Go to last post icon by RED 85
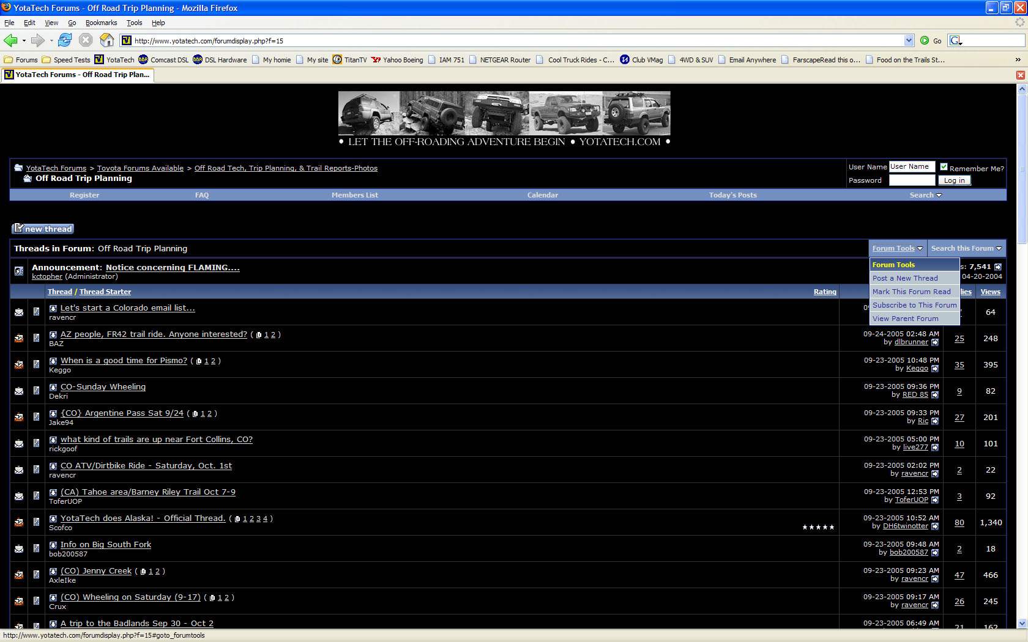The image size is (1028, 642). tap(935, 395)
